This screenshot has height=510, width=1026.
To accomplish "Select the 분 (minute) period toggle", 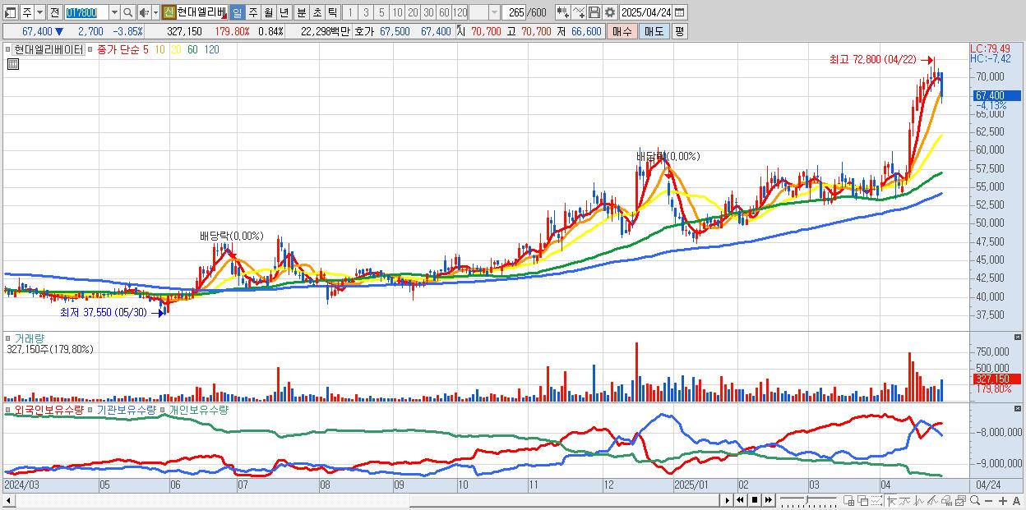I will [301, 12].
